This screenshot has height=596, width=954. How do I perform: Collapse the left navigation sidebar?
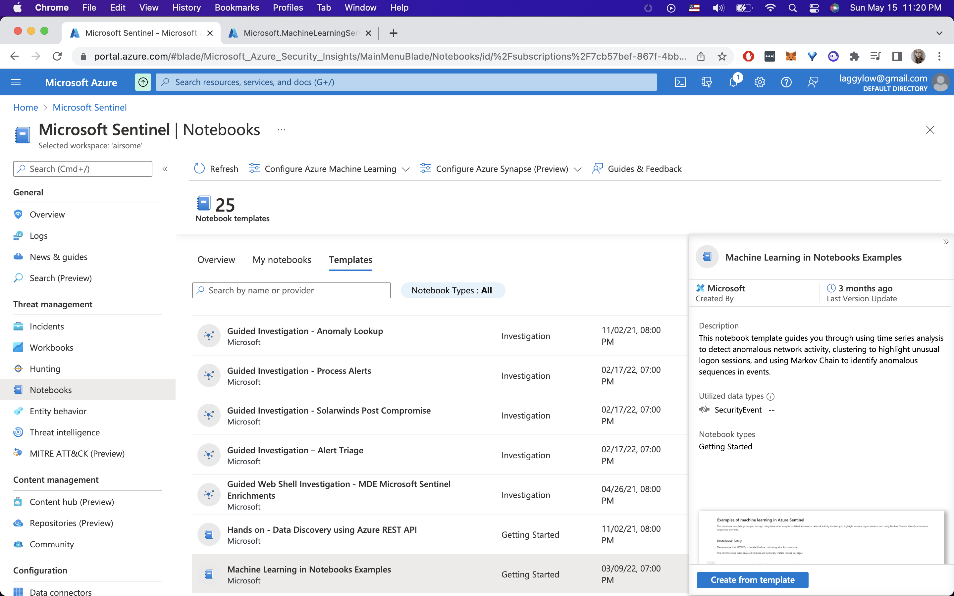[x=165, y=169]
